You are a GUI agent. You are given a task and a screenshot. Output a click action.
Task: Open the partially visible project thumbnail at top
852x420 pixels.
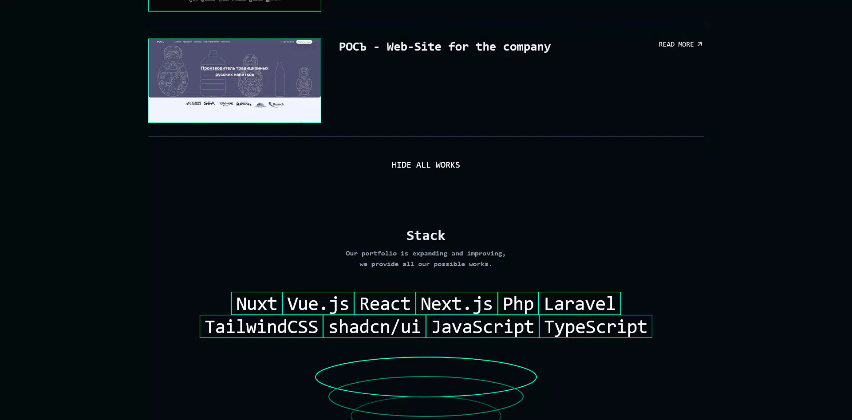click(x=234, y=5)
